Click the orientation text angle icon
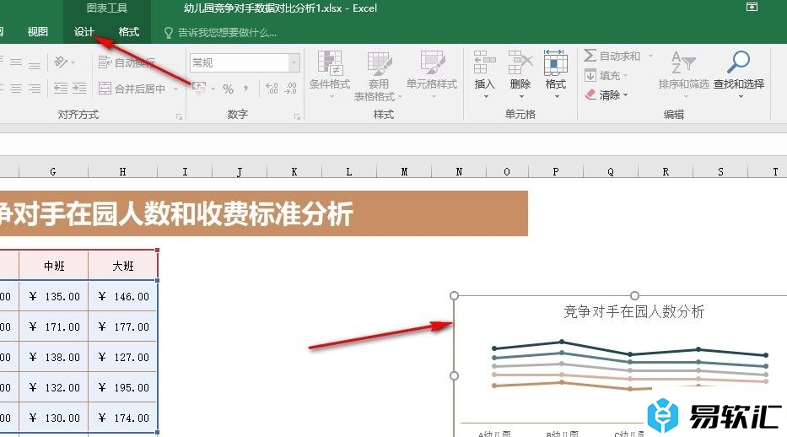Screen dimensions: 787x437 tap(62, 62)
